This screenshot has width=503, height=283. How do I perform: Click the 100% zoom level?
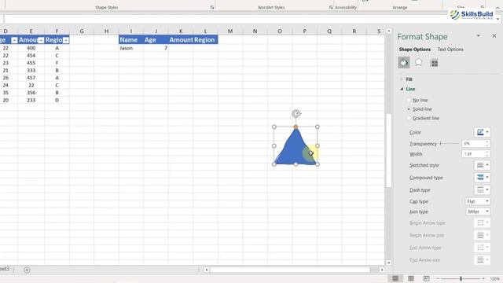494,279
